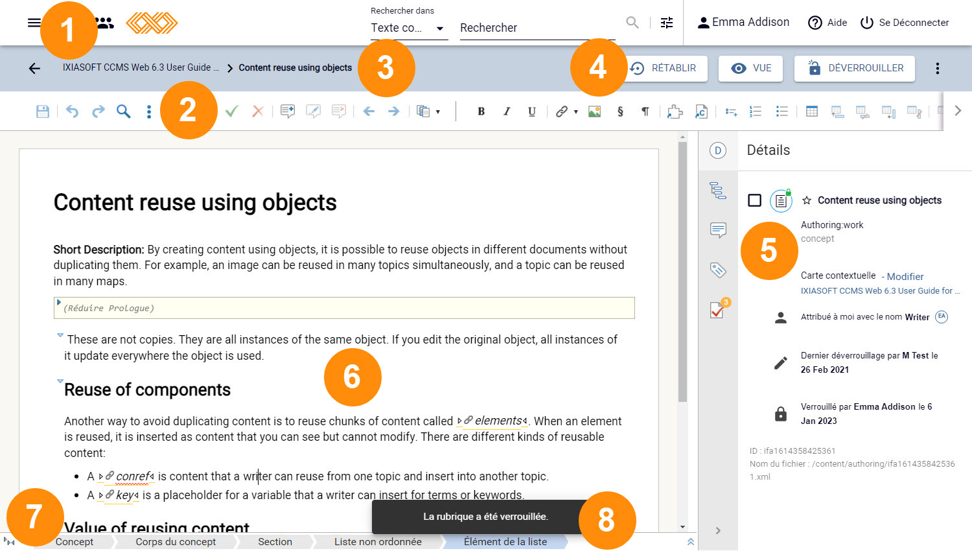
Task: Open advanced search filters icon
Action: (667, 23)
